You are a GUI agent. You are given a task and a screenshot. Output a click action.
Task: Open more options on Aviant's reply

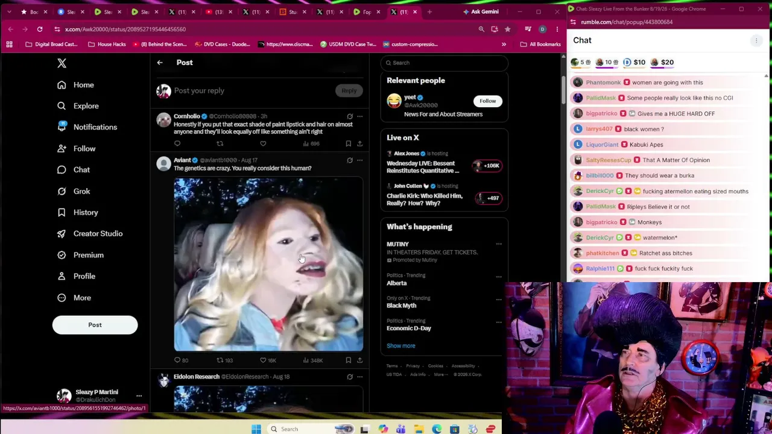(x=360, y=160)
